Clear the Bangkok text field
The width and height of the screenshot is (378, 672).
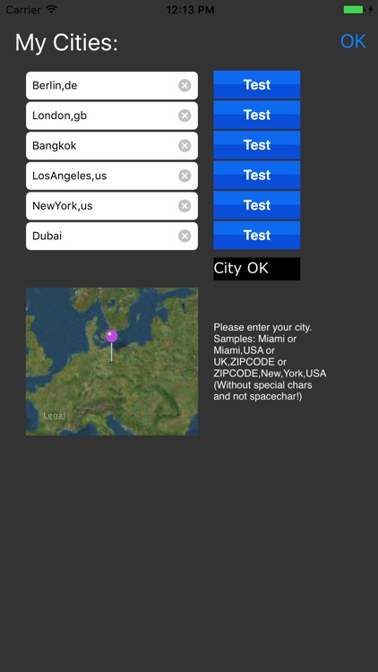(x=185, y=146)
